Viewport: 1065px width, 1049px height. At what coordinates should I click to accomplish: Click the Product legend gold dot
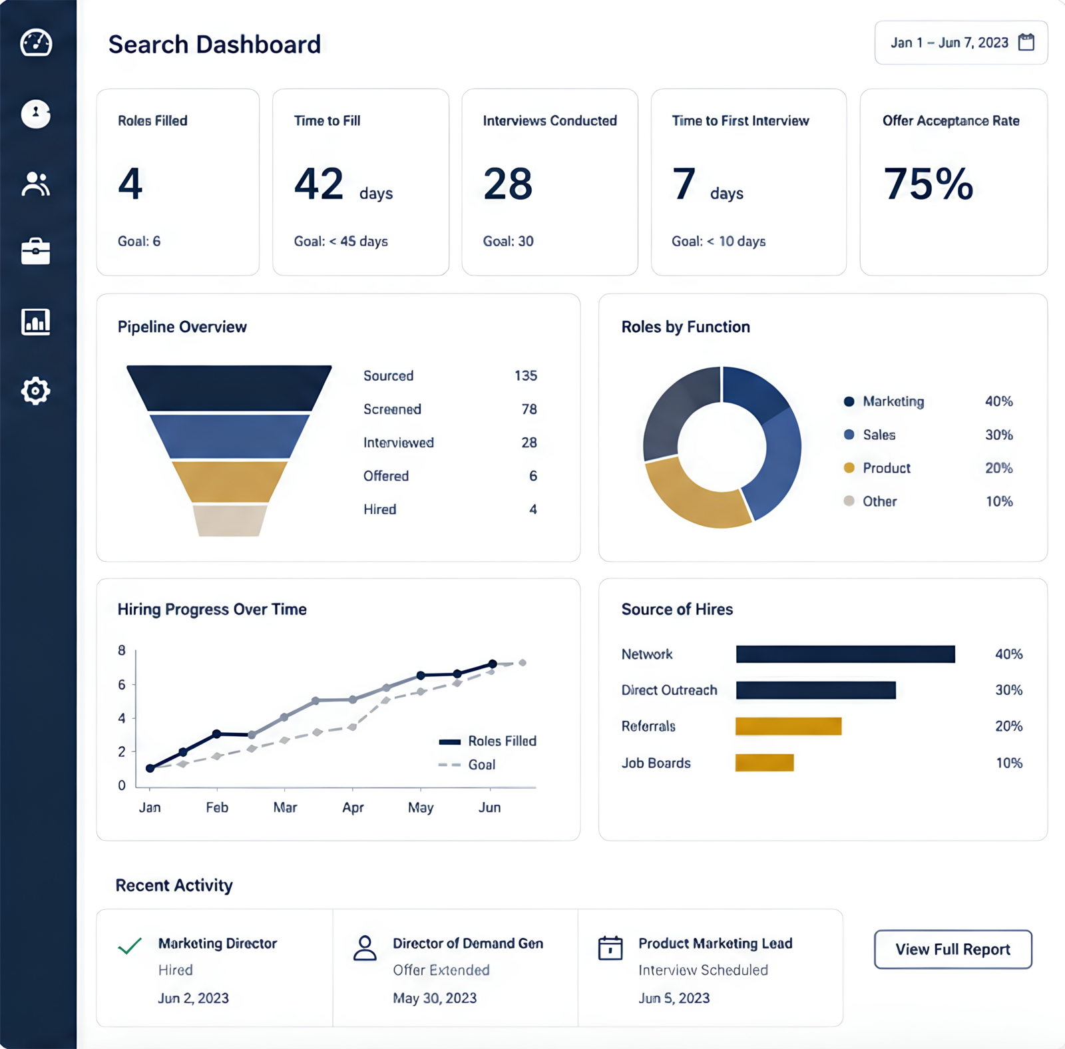coord(849,468)
